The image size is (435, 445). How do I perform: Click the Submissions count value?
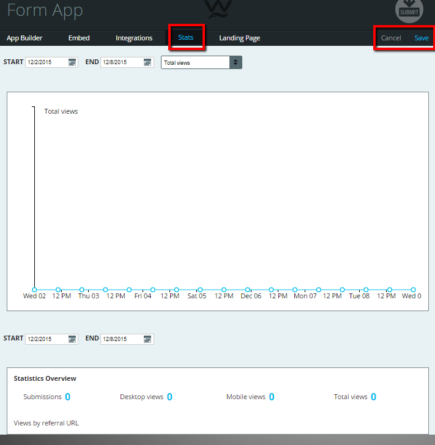click(68, 397)
